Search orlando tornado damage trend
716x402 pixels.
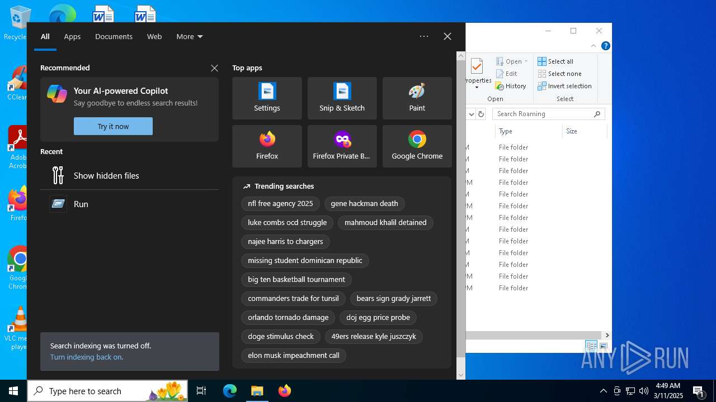(288, 317)
